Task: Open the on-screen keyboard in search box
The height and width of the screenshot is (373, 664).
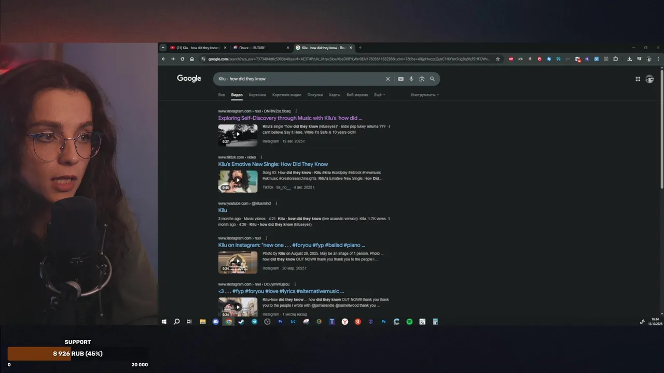Action: (x=400, y=79)
